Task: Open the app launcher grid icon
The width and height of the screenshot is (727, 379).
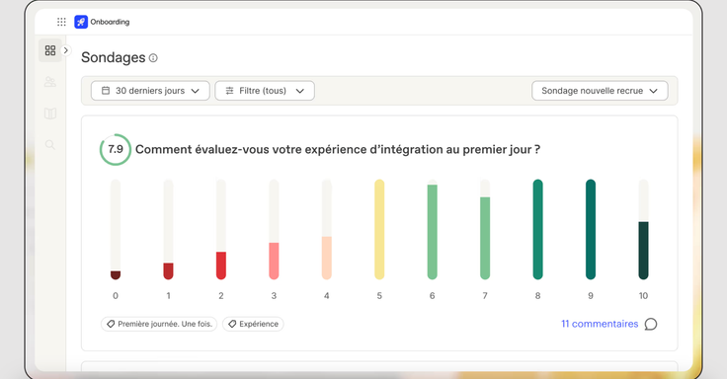Action: point(61,22)
